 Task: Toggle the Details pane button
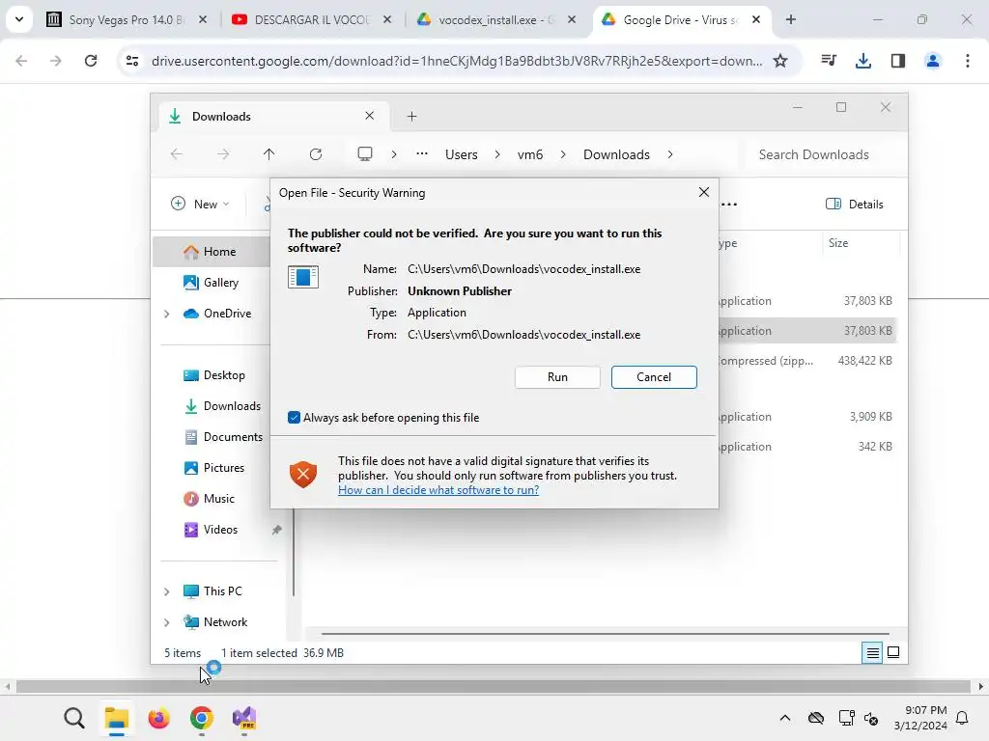point(855,205)
